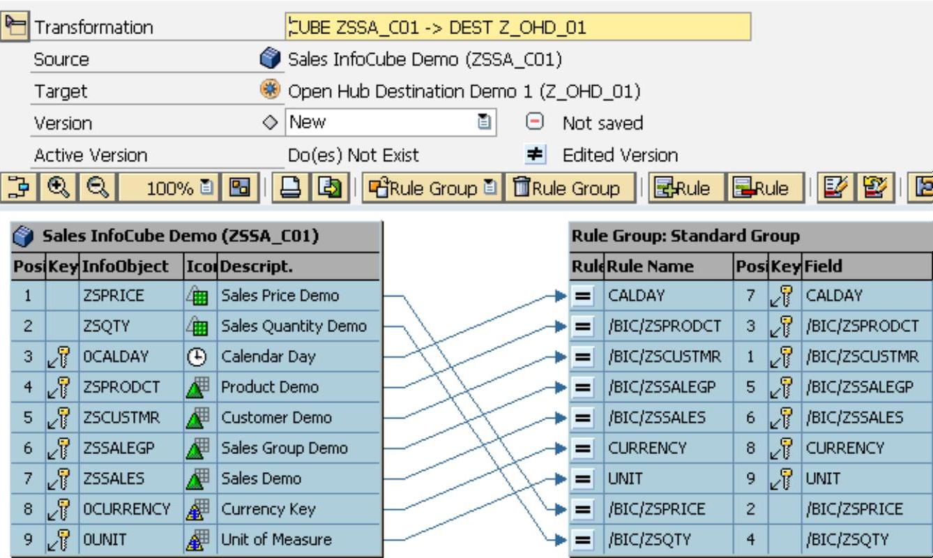The image size is (933, 558).
Task: Select the Customer Demo description cell
Action: [299, 417]
